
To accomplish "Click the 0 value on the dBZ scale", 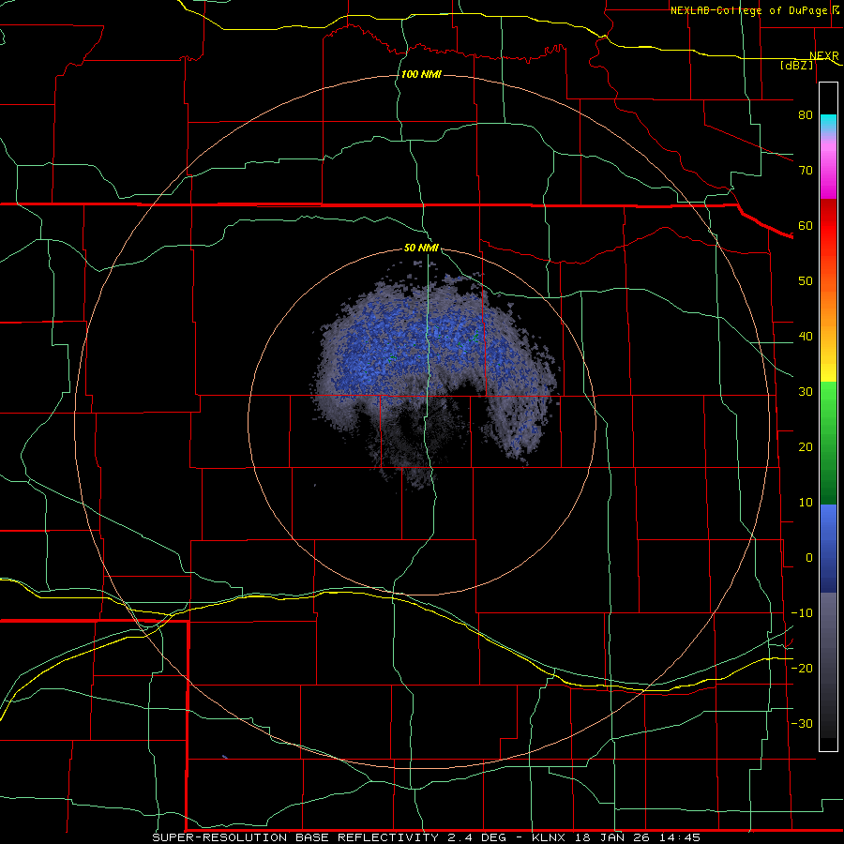I will [809, 558].
